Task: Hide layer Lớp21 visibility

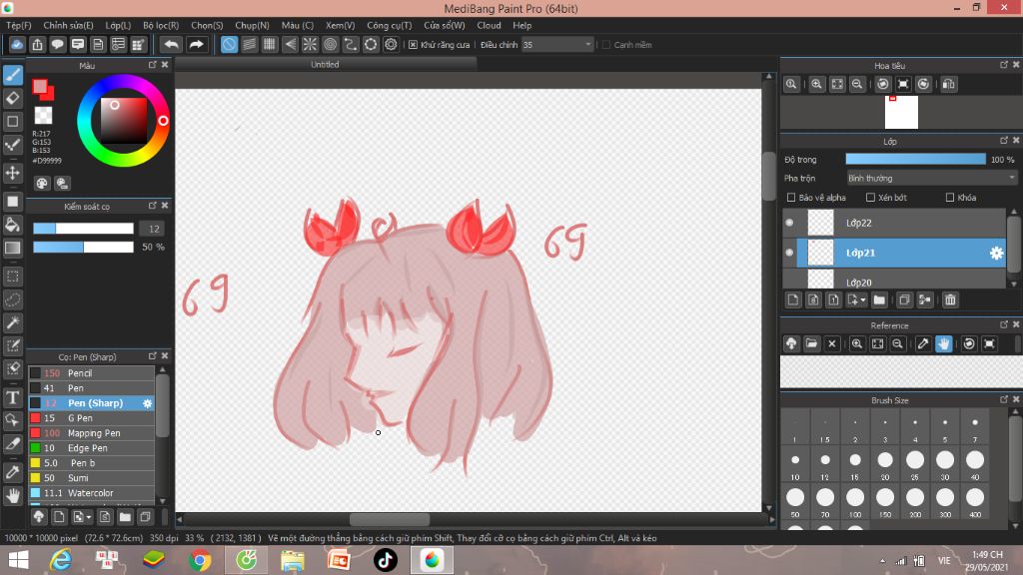Action: [789, 253]
